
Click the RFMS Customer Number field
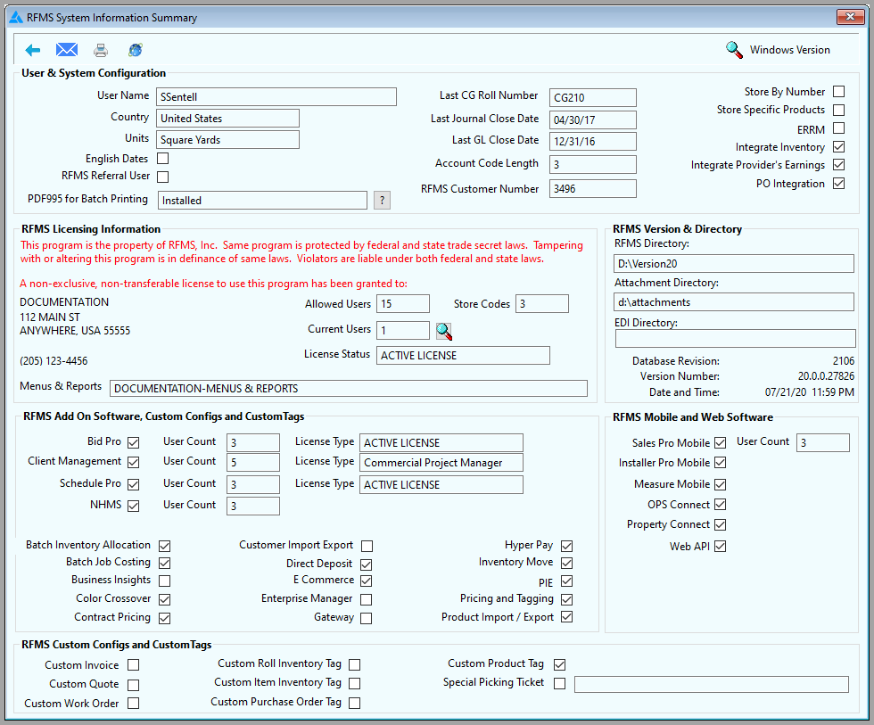coord(592,188)
